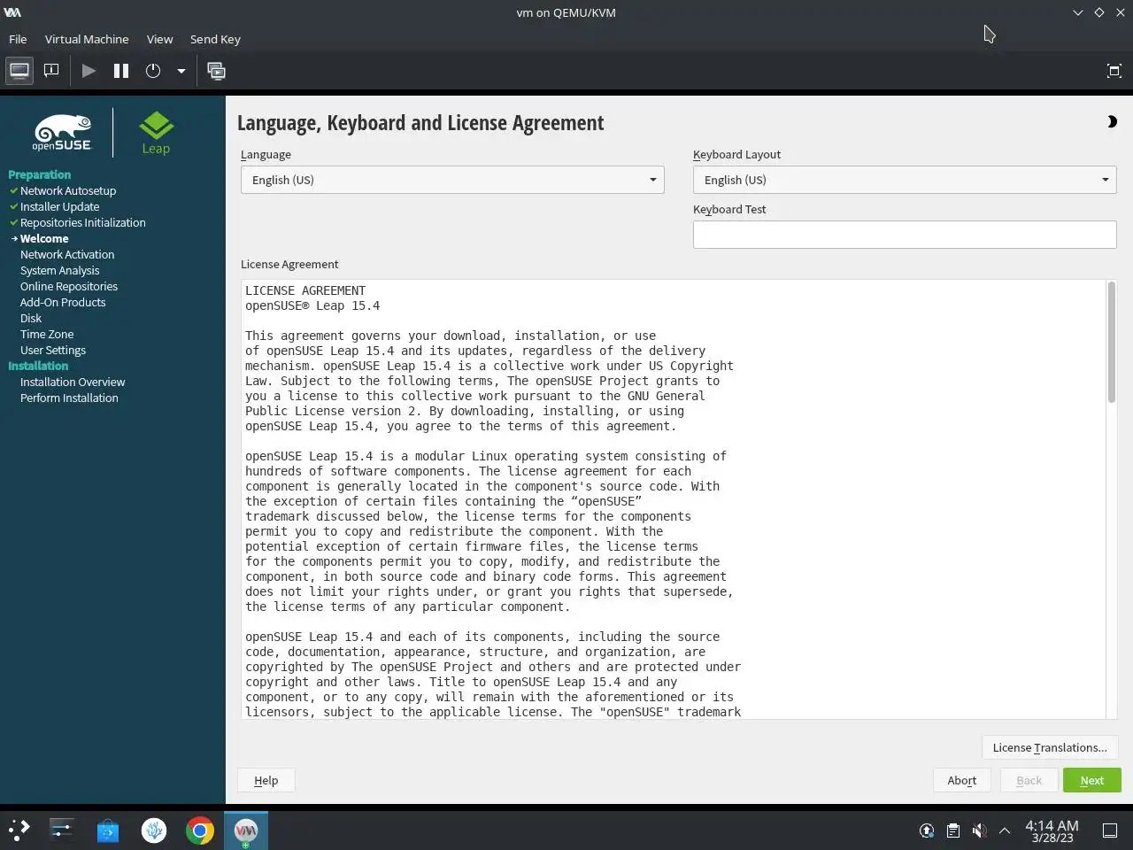
Task: Open the Virtual Machine menu
Action: tap(87, 39)
